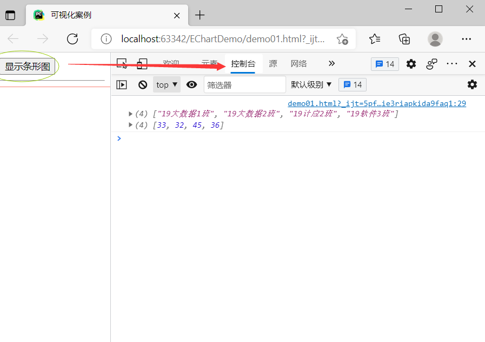
Task: Open DevTools settings gear in tab bar
Action: pos(411,64)
